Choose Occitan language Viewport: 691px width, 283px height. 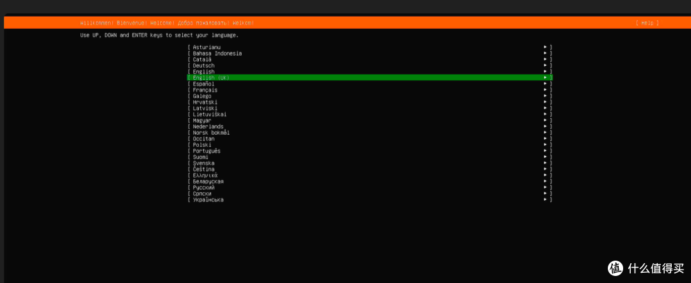point(370,139)
